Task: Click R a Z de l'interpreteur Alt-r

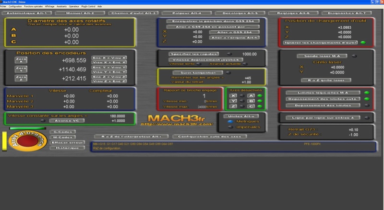Action: pos(131,136)
